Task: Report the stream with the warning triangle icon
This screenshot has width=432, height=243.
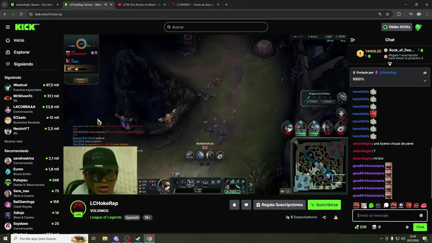Action: tap(336, 217)
